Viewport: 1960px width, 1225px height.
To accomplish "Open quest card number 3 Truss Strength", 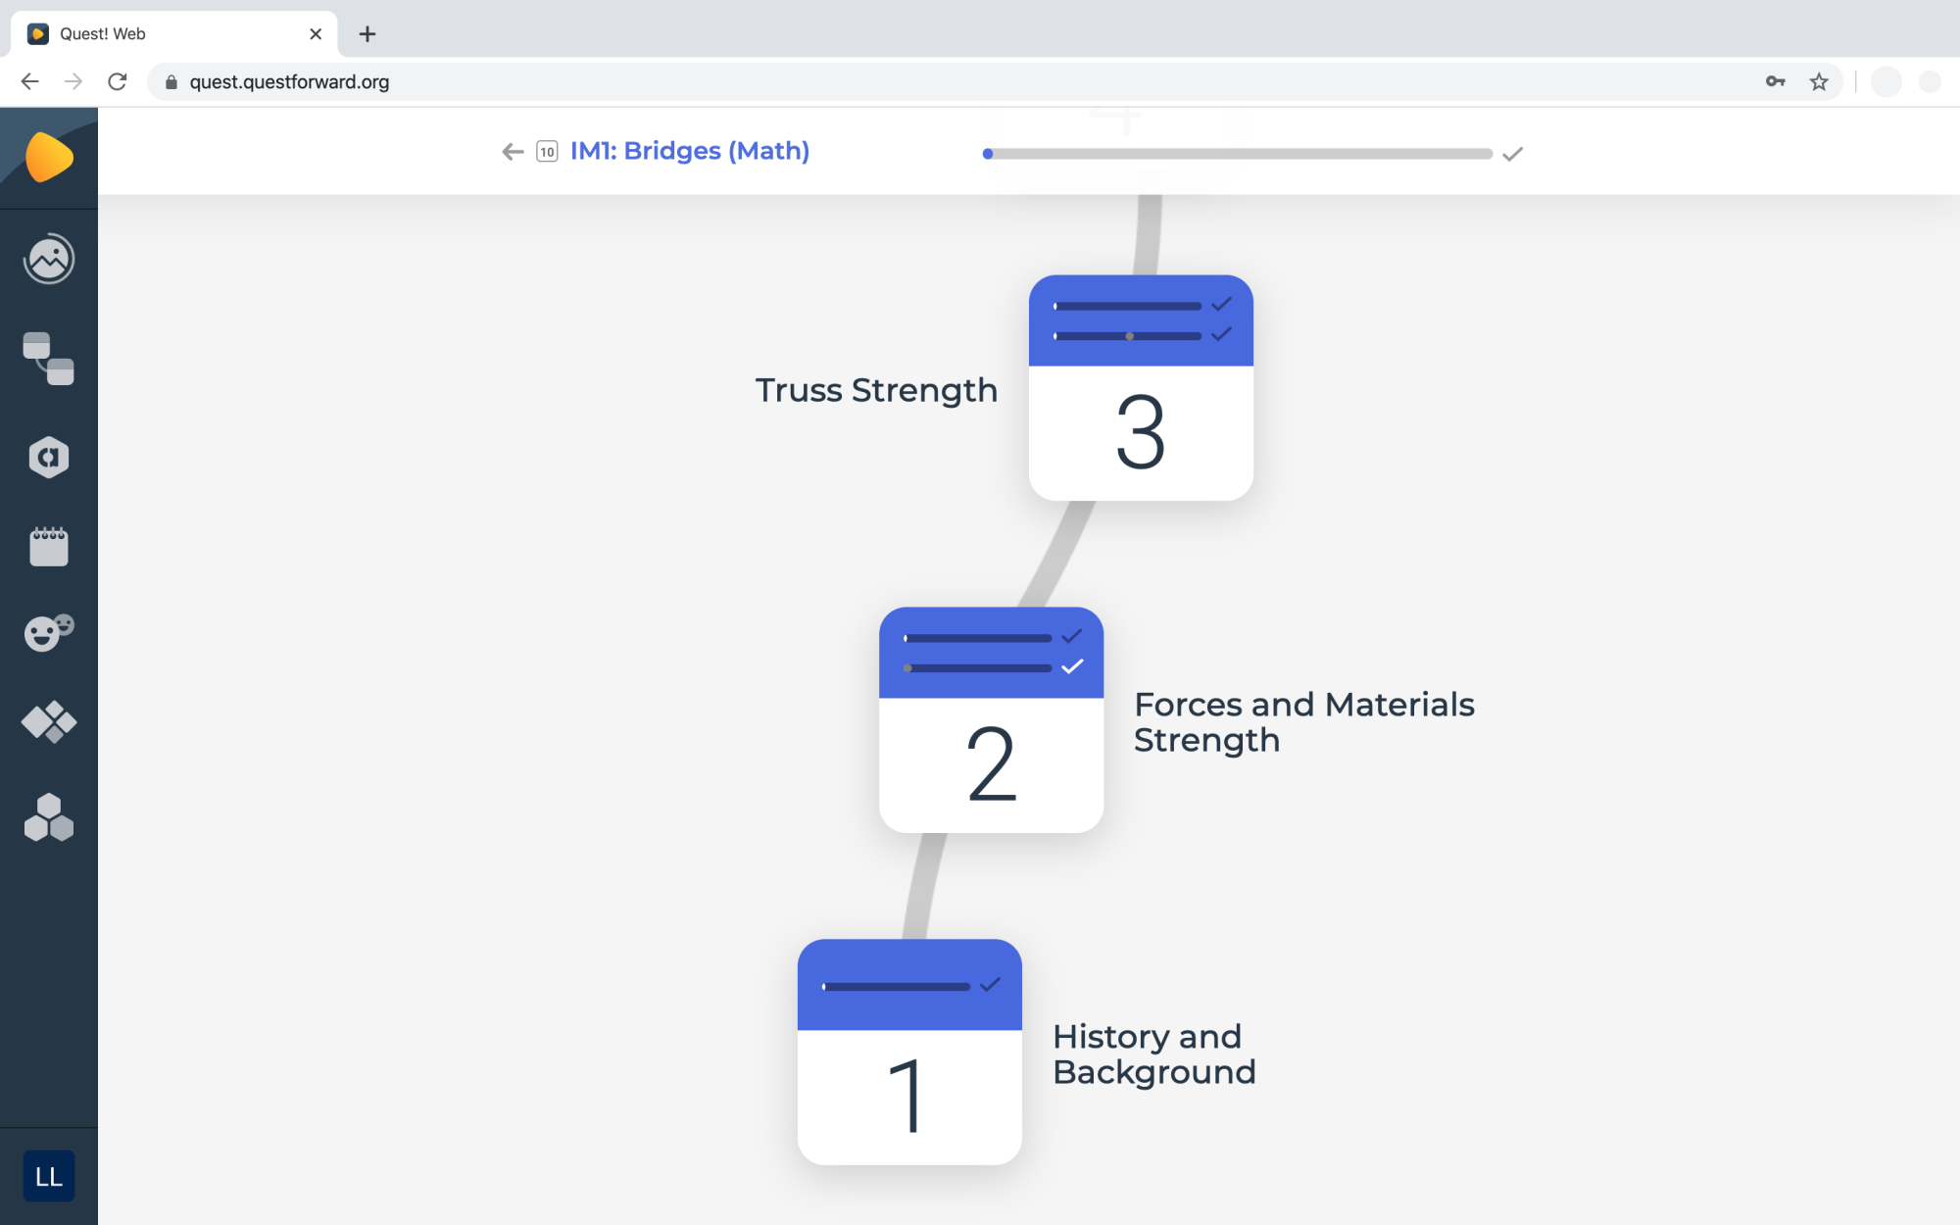I will [1141, 388].
